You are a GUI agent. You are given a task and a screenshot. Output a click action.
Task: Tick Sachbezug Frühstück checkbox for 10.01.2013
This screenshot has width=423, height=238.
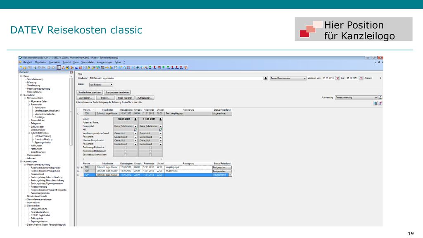[x=125, y=148]
